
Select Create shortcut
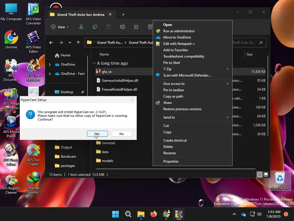coord(193,140)
